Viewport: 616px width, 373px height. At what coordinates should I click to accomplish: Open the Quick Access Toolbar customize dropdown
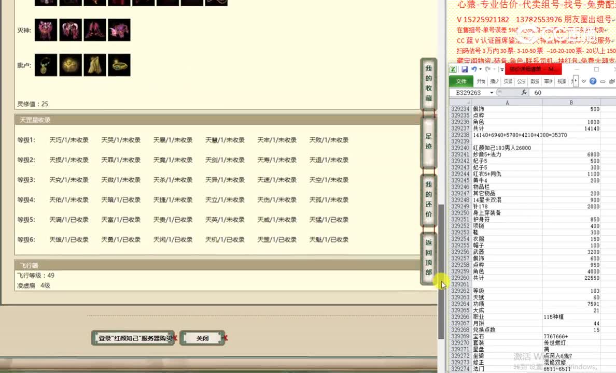[x=501, y=69]
